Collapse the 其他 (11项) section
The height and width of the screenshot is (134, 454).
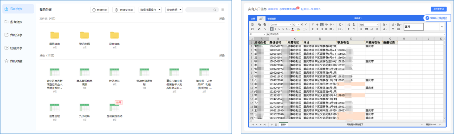pyautogui.click(x=222, y=55)
